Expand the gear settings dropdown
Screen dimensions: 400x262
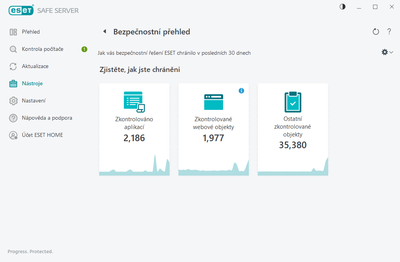click(387, 52)
